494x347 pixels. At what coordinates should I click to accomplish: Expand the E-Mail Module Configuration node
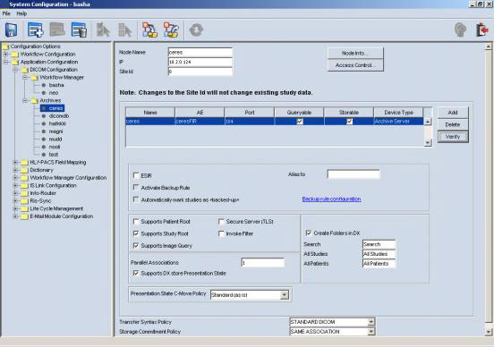click(x=15, y=216)
